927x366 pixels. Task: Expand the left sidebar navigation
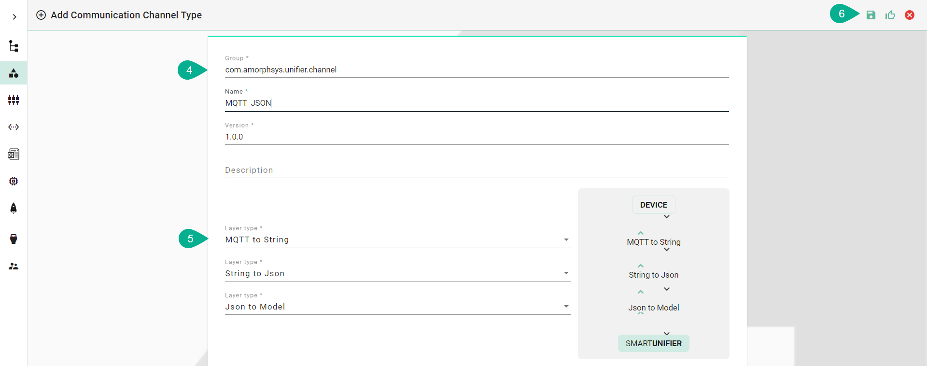(14, 17)
